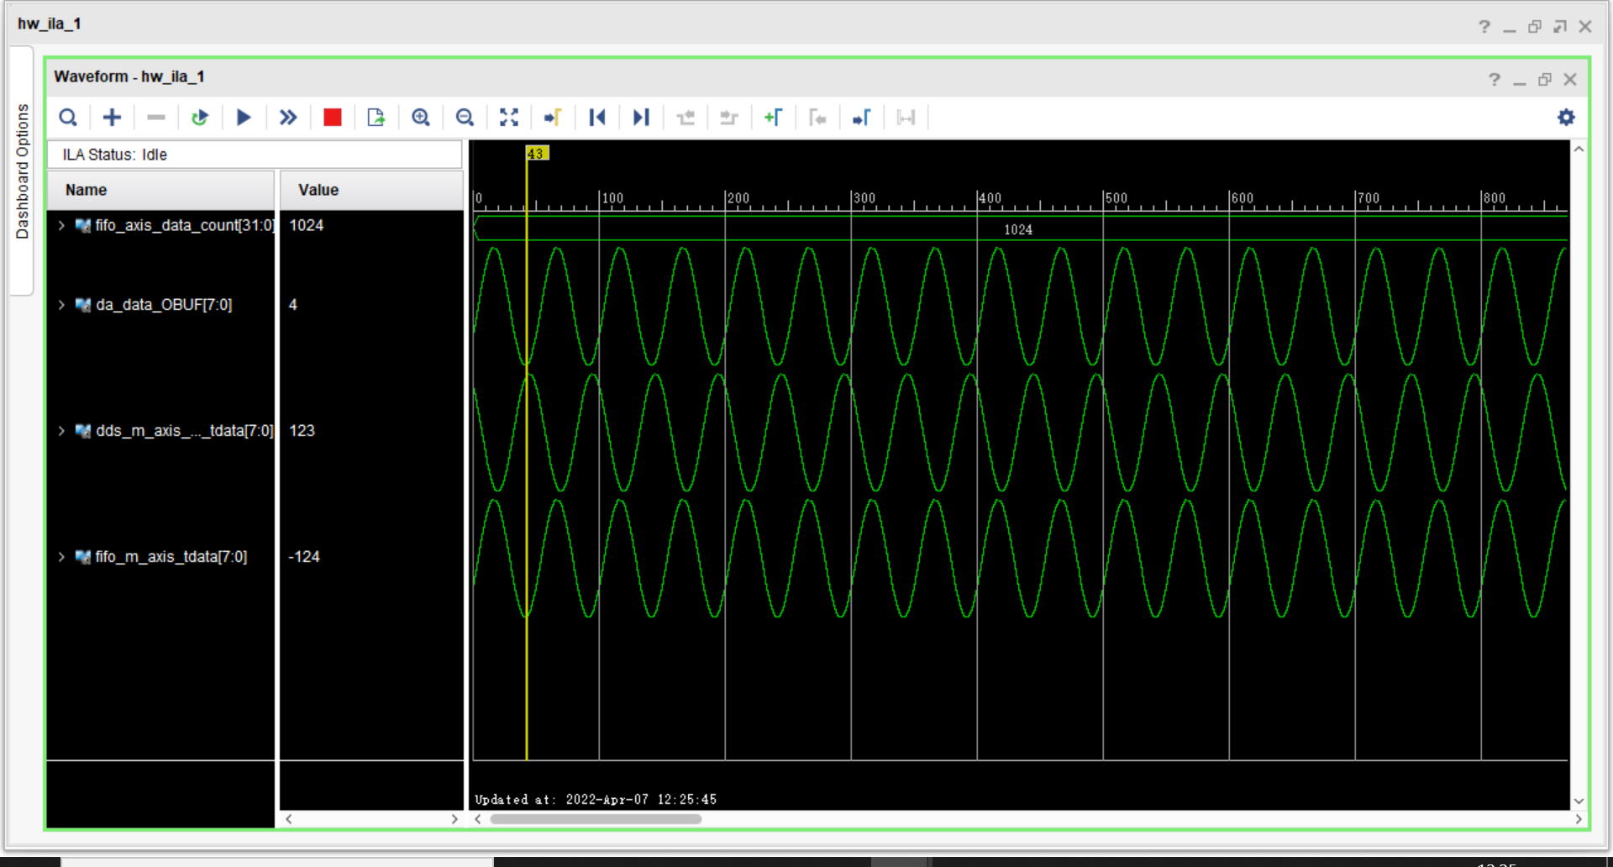Zoom fit the entire waveform
The image size is (1613, 867).
click(x=509, y=118)
